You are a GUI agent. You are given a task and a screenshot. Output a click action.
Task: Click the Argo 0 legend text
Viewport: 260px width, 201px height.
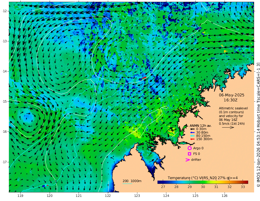[x=198, y=148]
